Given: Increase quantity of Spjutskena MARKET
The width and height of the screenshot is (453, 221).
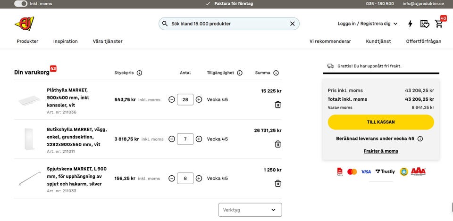Looking at the screenshot, I should tap(199, 178).
